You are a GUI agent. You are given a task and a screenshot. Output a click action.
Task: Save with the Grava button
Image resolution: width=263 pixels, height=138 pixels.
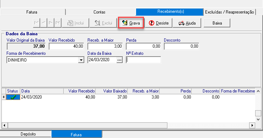coord(131,23)
